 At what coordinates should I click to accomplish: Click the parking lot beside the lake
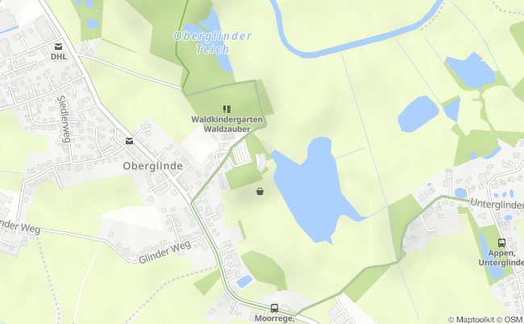coord(242,152)
